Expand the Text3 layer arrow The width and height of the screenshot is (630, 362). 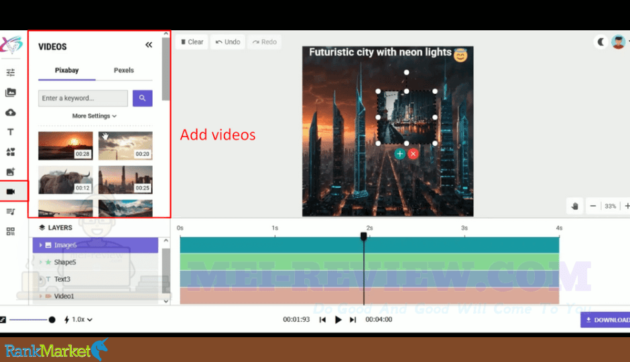click(x=40, y=279)
